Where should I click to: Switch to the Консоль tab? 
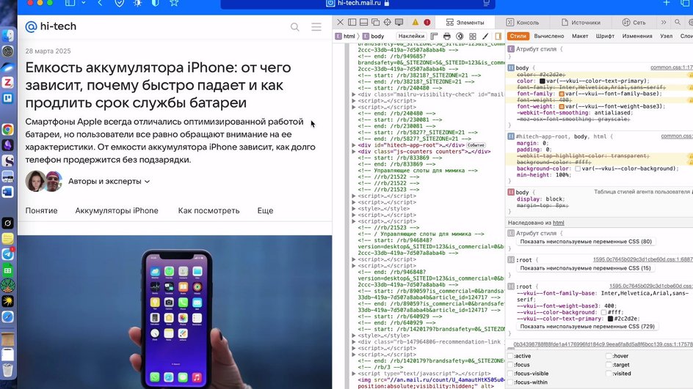point(523,22)
